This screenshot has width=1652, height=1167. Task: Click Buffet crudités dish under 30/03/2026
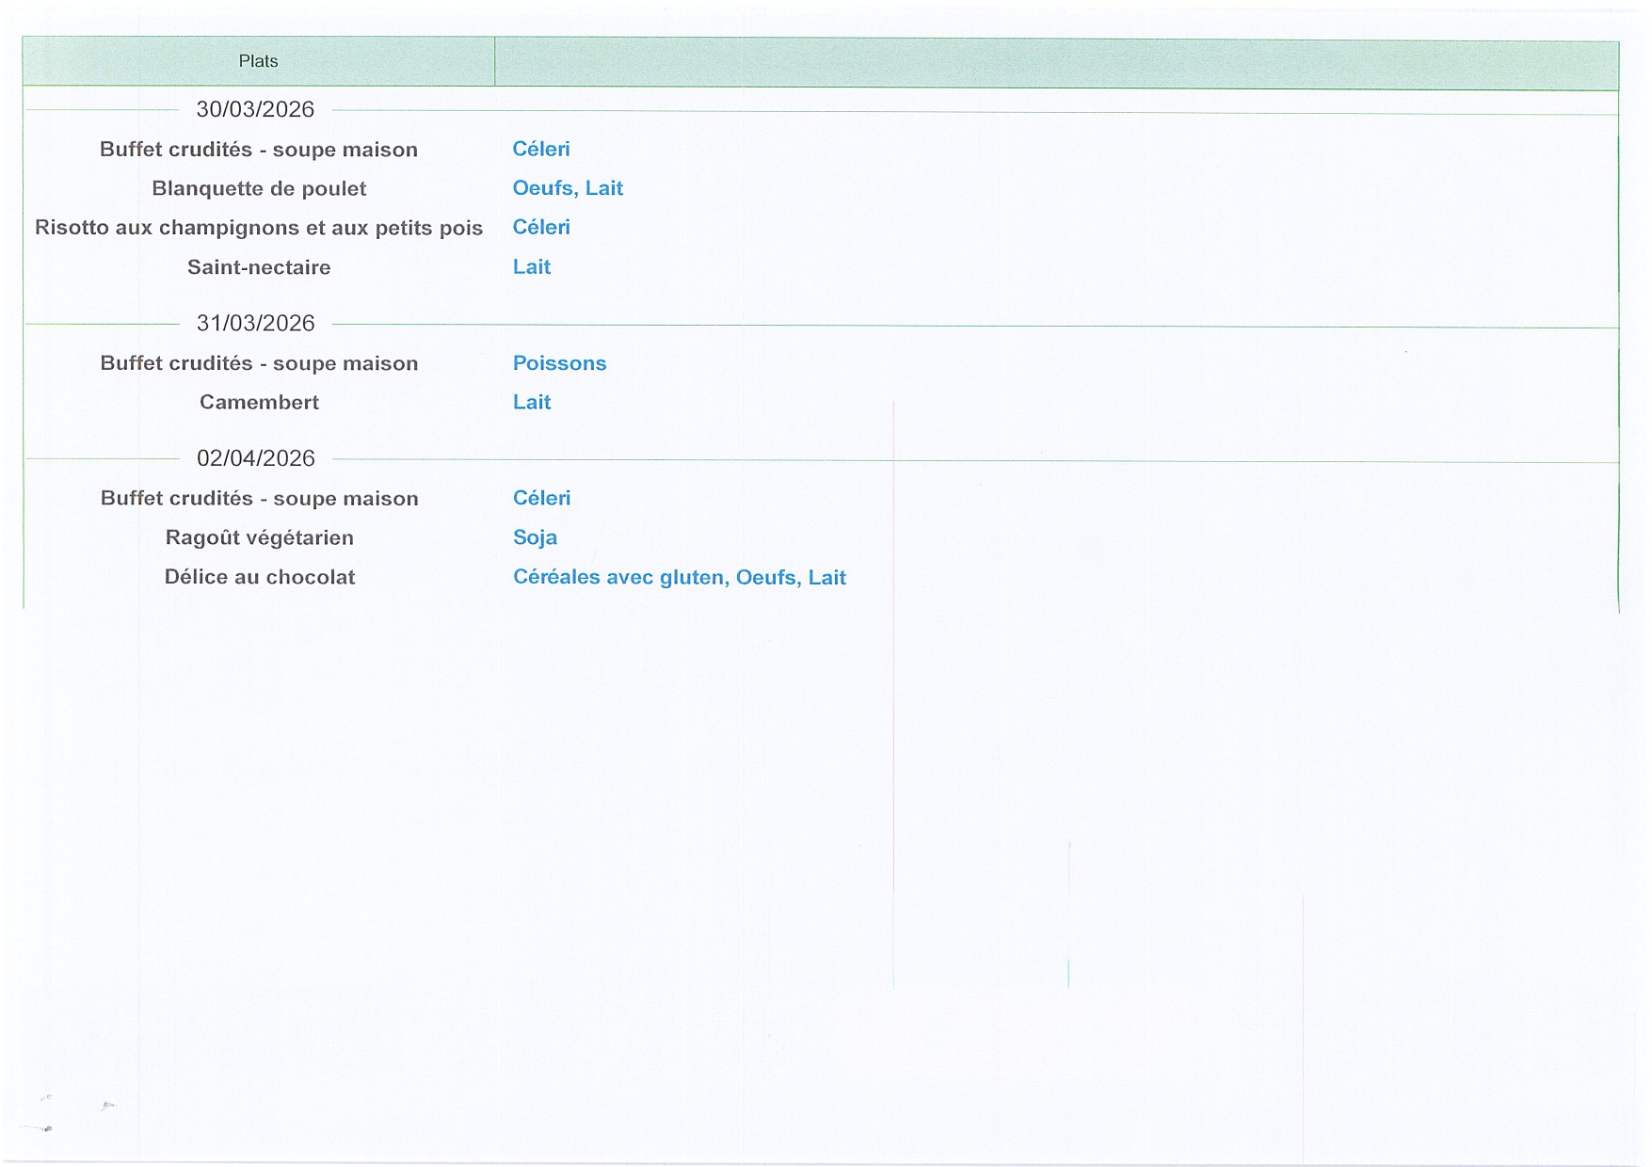click(x=259, y=150)
